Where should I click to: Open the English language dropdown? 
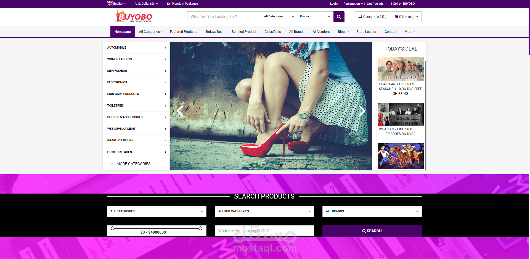pyautogui.click(x=117, y=4)
